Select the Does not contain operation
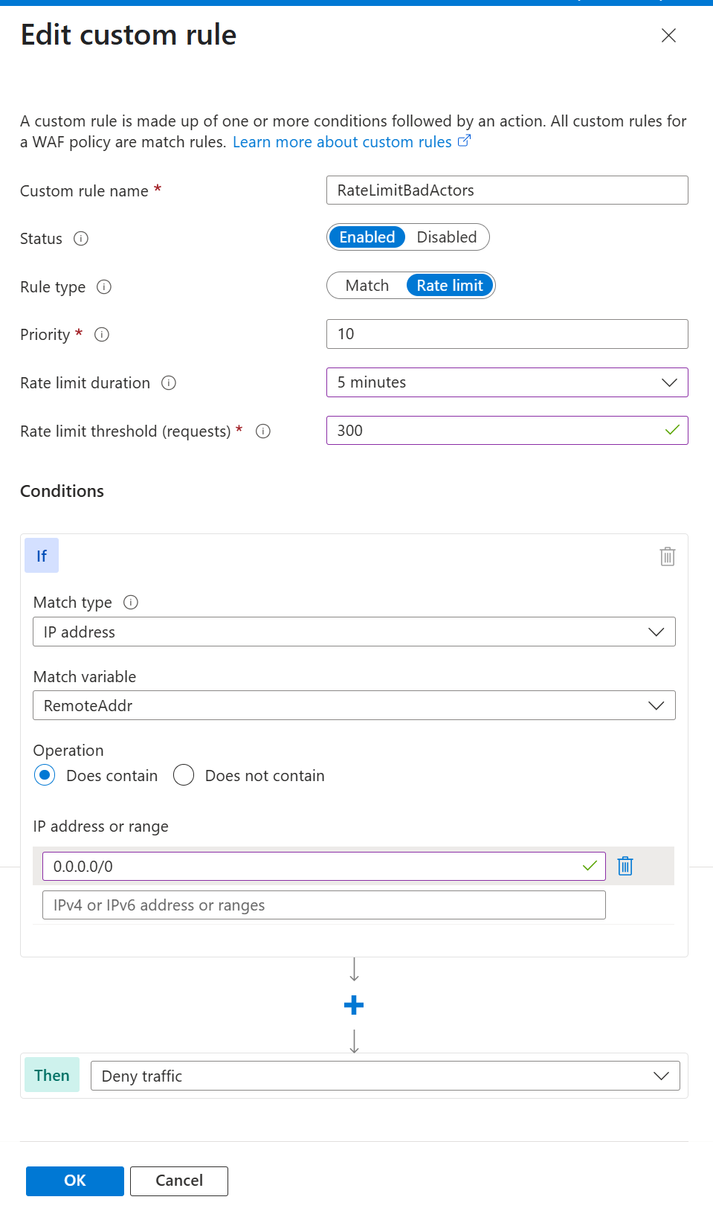This screenshot has height=1220, width=713. [x=184, y=775]
